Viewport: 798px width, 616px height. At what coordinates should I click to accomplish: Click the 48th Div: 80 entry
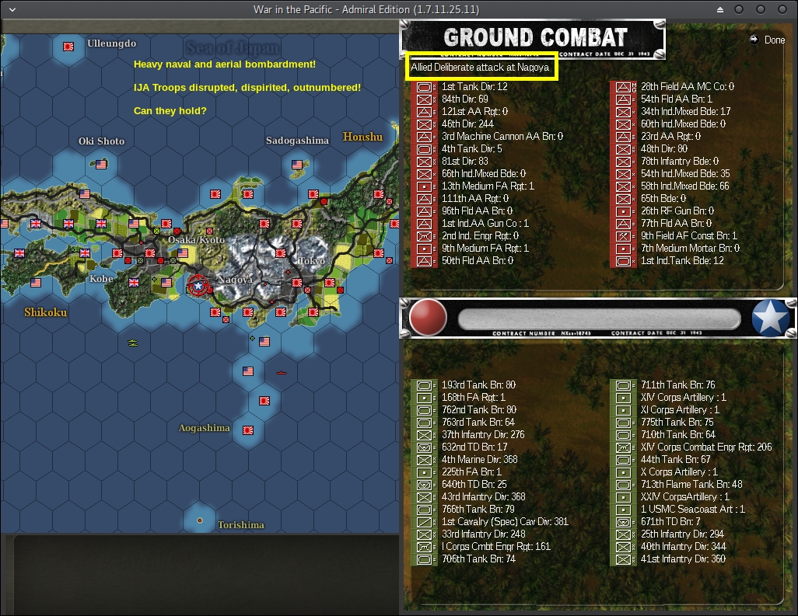tap(664, 149)
